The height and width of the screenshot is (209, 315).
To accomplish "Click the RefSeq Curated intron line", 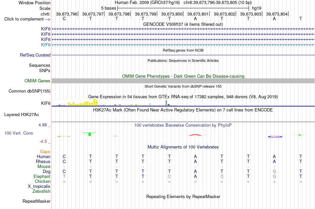I will 183,55.
